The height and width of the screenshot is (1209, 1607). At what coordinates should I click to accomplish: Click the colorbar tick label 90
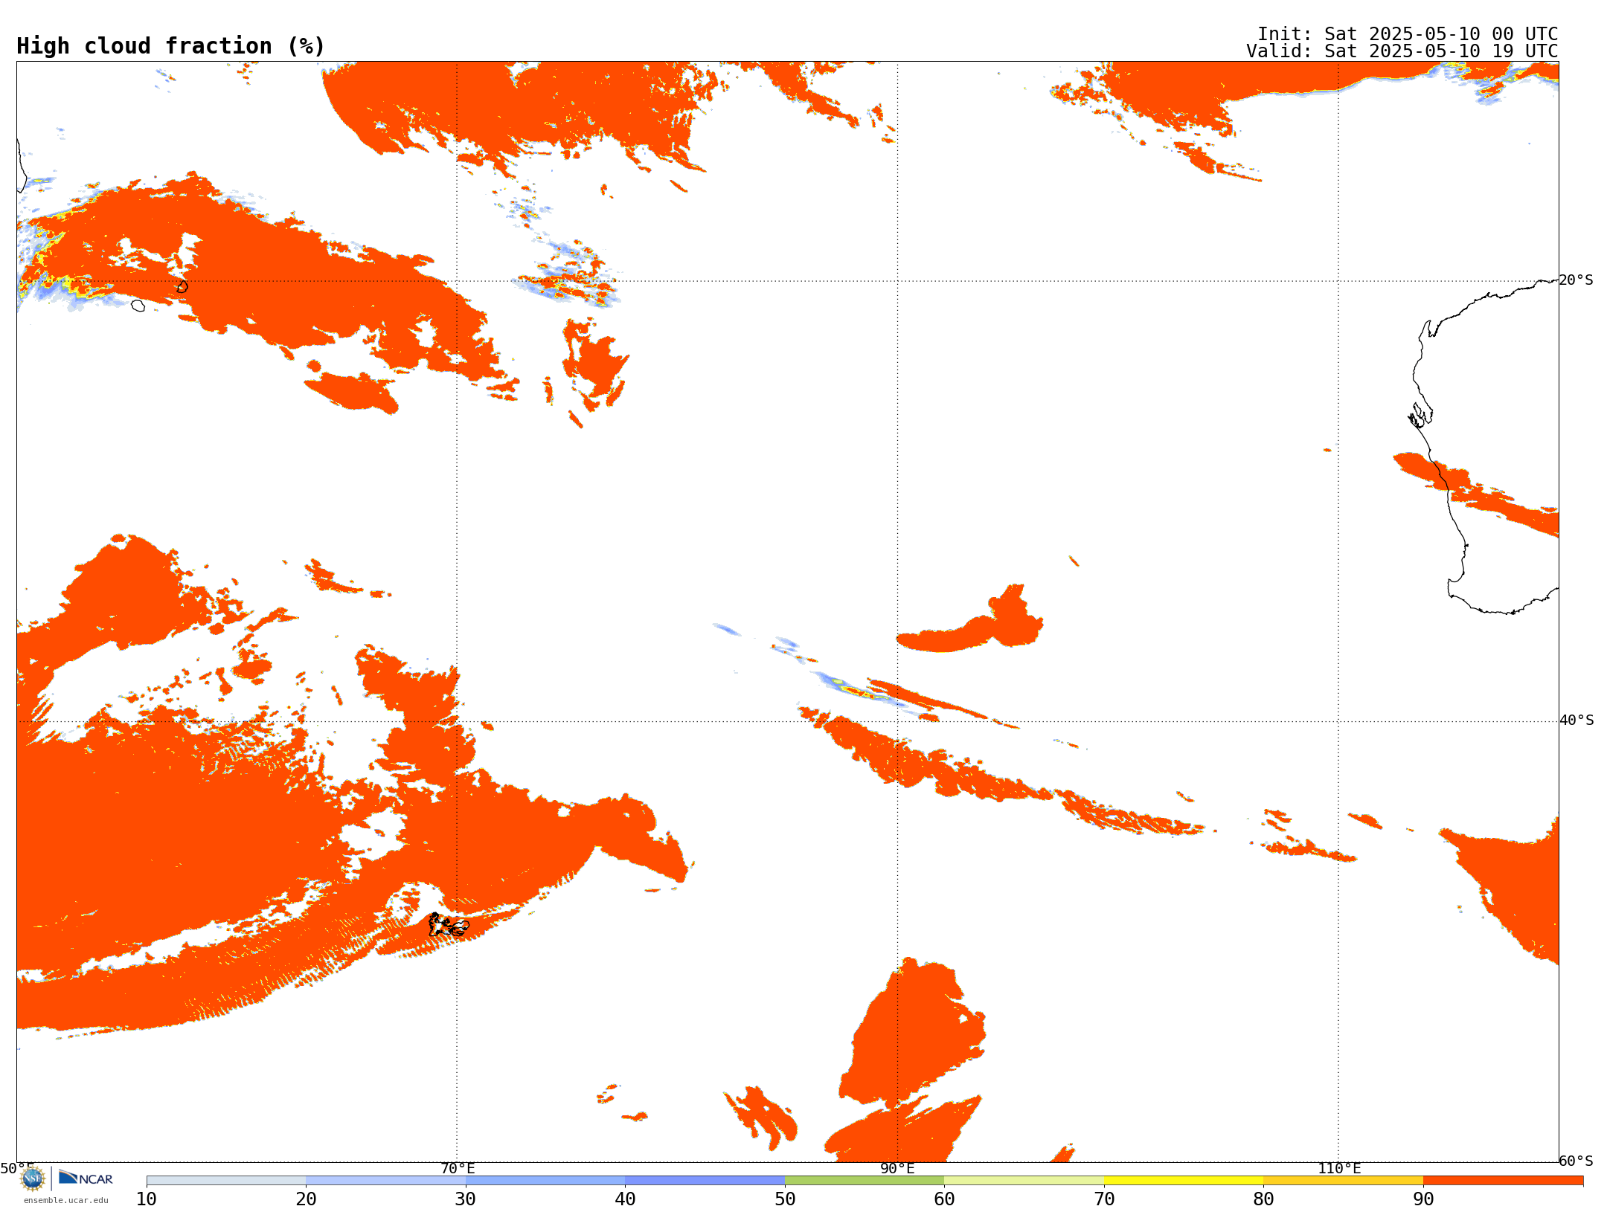1423,1199
